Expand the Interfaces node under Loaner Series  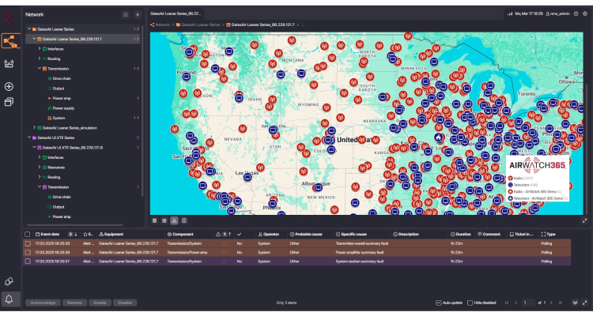(39, 48)
